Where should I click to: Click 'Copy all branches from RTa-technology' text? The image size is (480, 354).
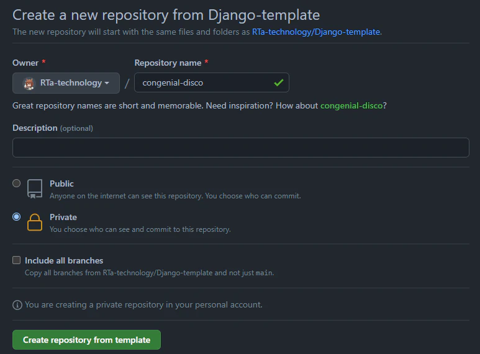tap(150, 273)
